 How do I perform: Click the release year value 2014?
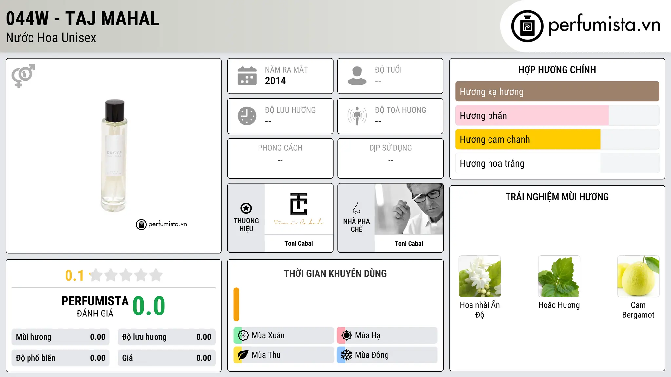[x=275, y=81]
